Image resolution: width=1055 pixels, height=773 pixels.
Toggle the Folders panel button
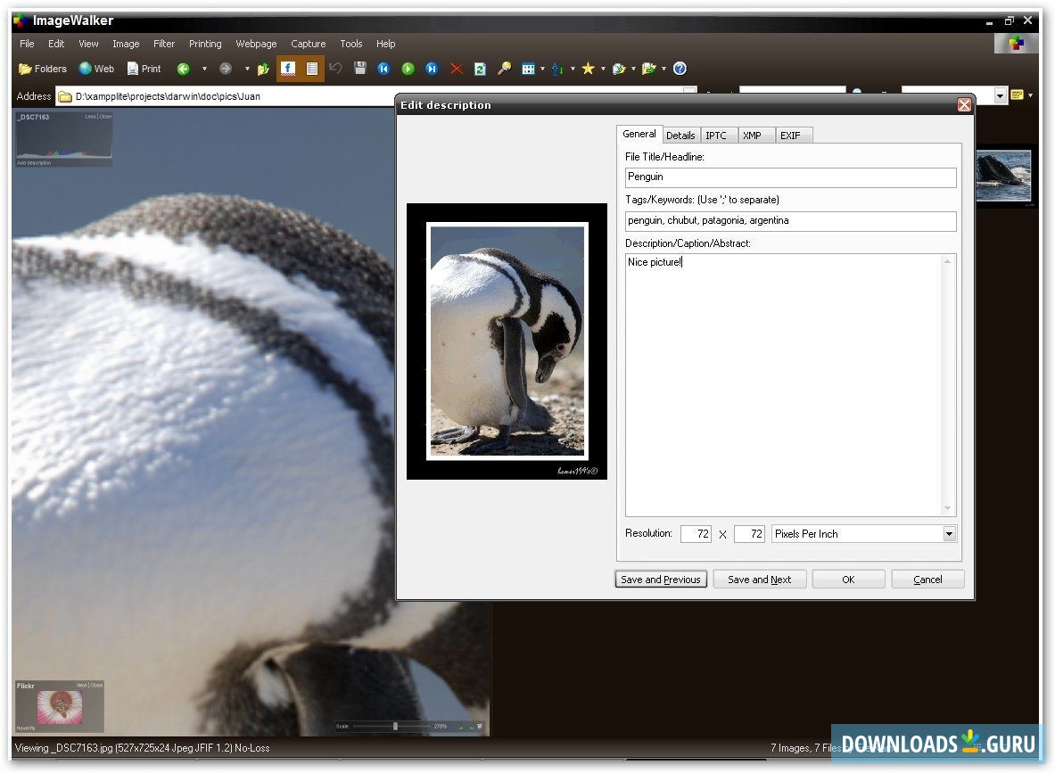point(43,69)
